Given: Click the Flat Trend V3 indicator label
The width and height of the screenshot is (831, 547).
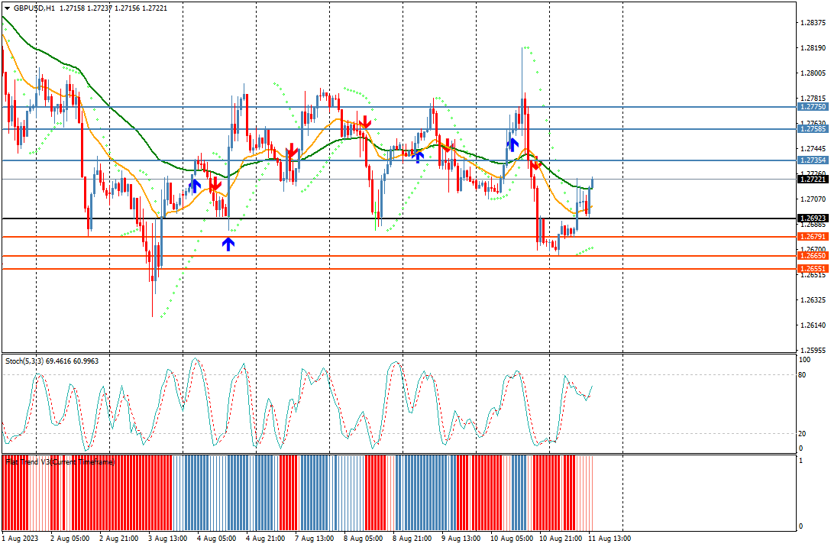Looking at the screenshot, I should point(60,462).
